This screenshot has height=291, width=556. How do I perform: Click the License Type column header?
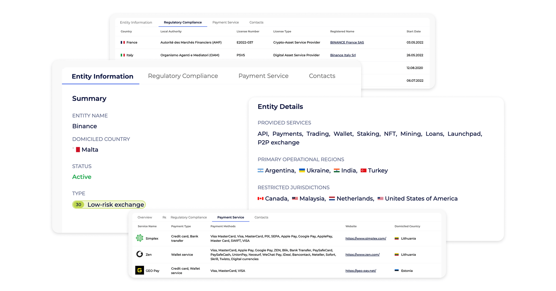click(x=282, y=31)
